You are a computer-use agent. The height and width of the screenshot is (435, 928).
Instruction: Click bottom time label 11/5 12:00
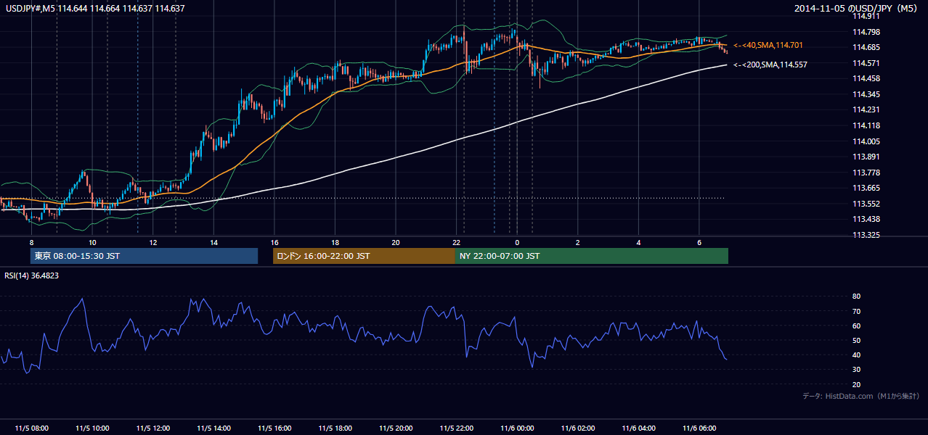pos(152,428)
